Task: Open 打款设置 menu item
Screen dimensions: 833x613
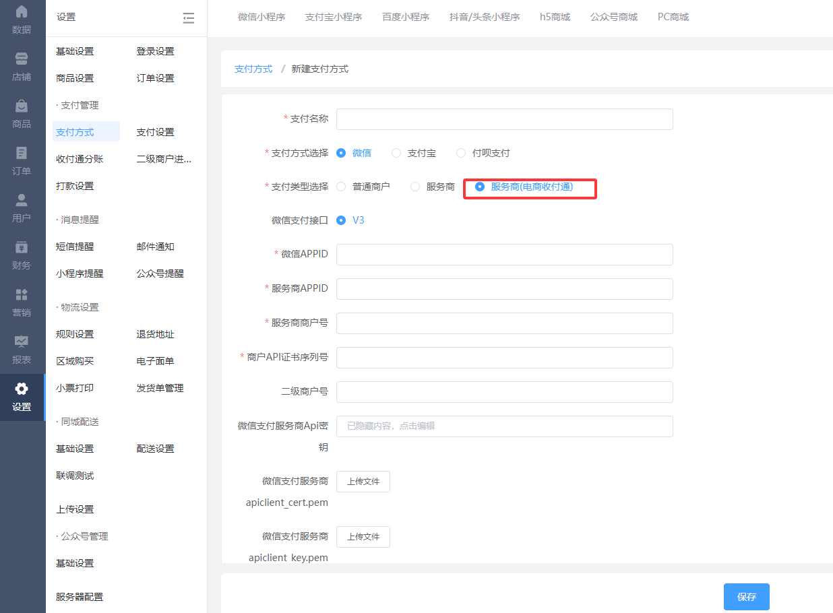Action: (75, 186)
